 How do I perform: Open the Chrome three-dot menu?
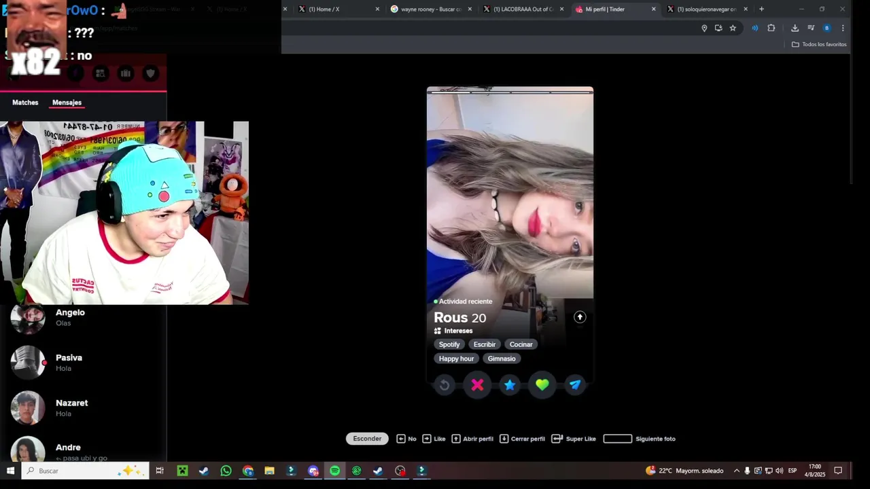[x=843, y=28]
